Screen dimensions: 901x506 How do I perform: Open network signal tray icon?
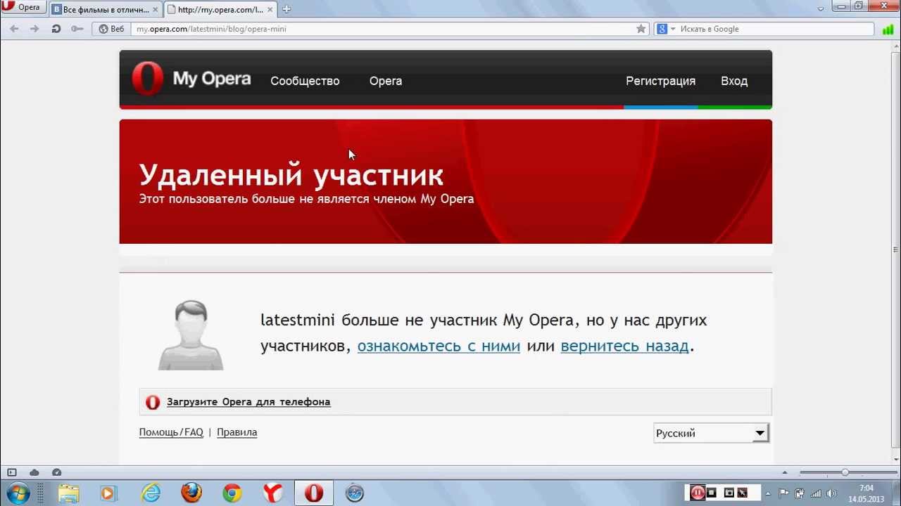(816, 493)
